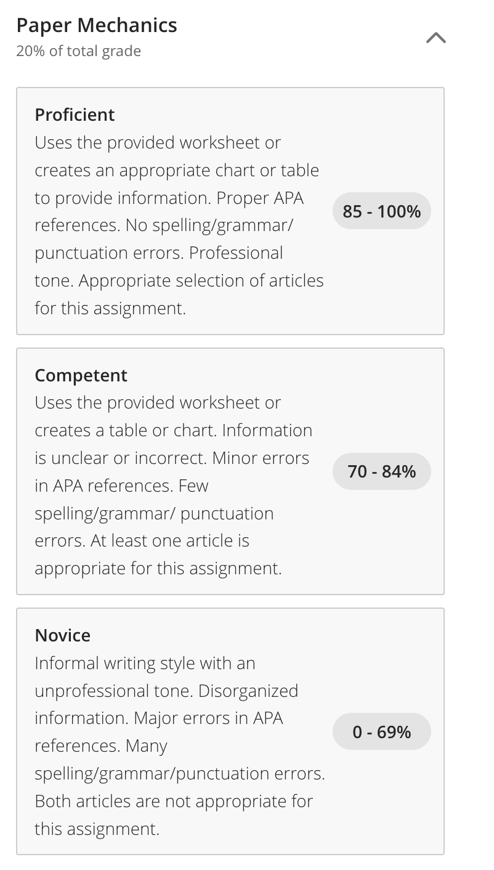The image size is (494, 870).
Task: Click 'At least one article is' line
Action: pyautogui.click(x=170, y=541)
